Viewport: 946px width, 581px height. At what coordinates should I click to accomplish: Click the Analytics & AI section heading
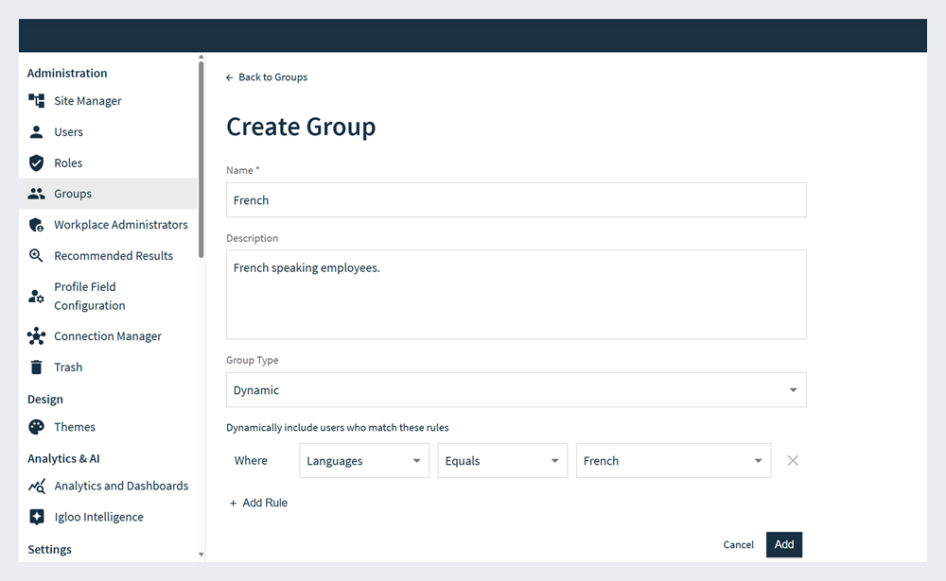pos(63,458)
